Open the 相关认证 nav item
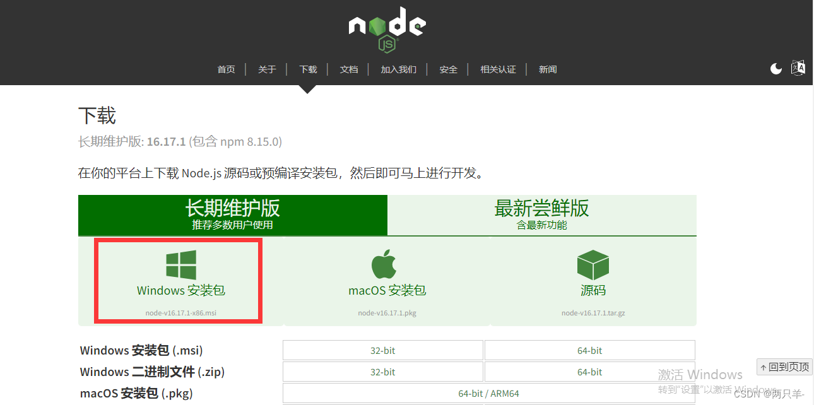The height and width of the screenshot is (405, 814). coord(498,69)
